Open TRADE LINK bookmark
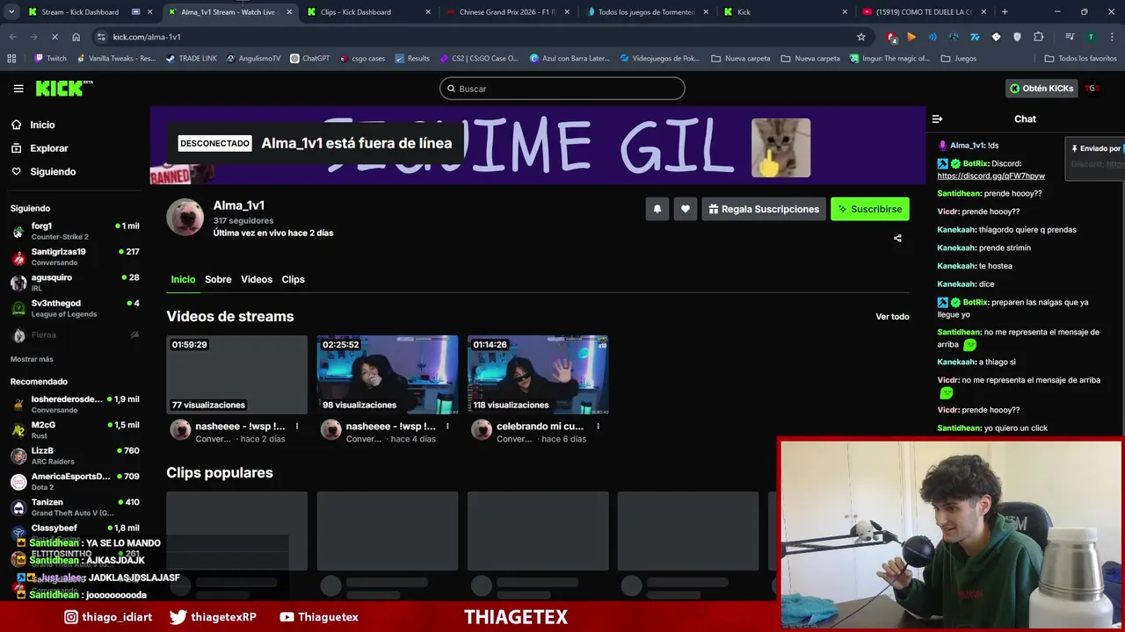 (x=191, y=59)
